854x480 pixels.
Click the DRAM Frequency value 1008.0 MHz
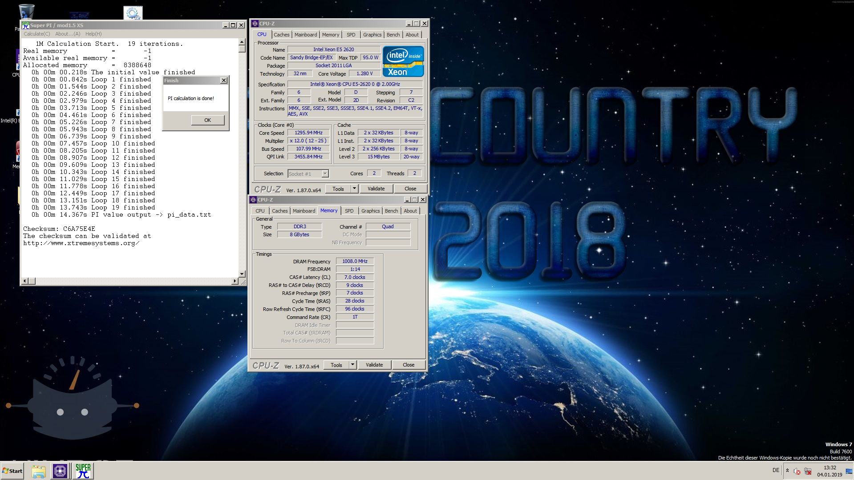pos(355,262)
